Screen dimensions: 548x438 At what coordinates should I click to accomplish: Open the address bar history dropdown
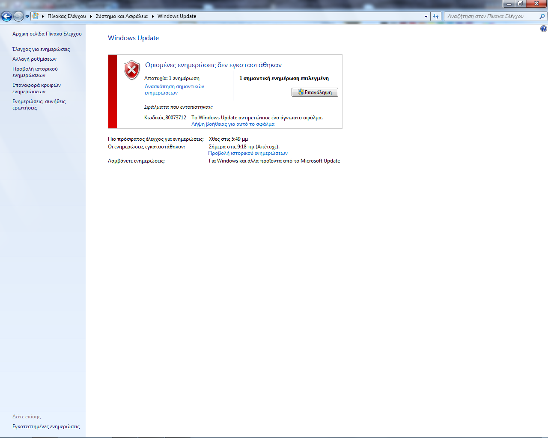point(426,16)
